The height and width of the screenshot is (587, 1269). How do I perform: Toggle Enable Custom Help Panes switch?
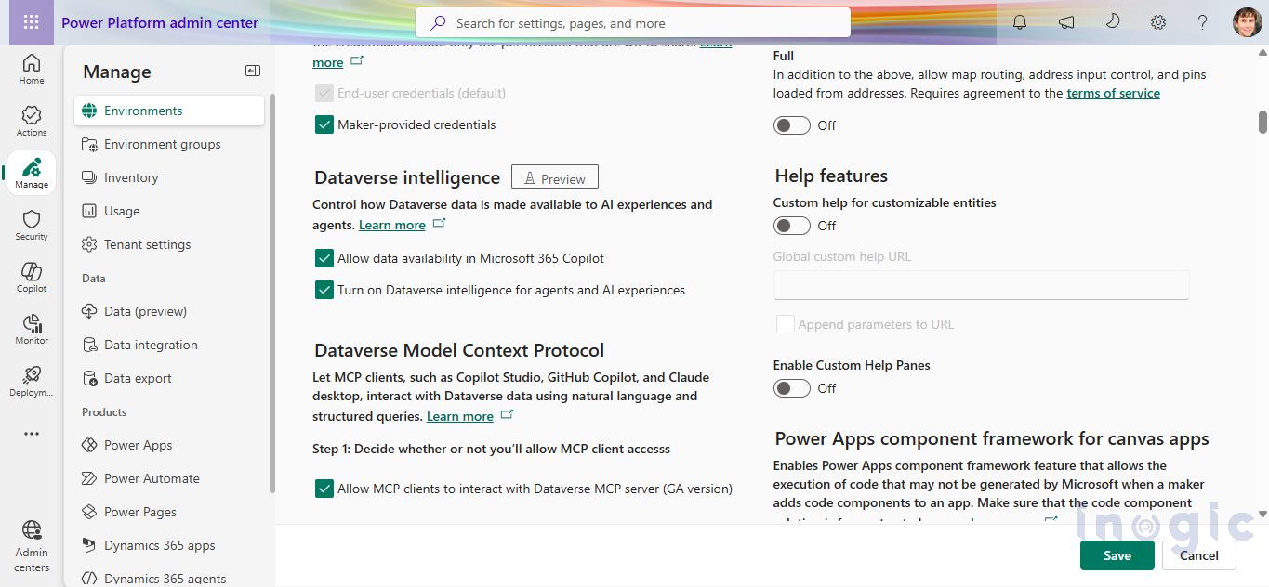[792, 388]
